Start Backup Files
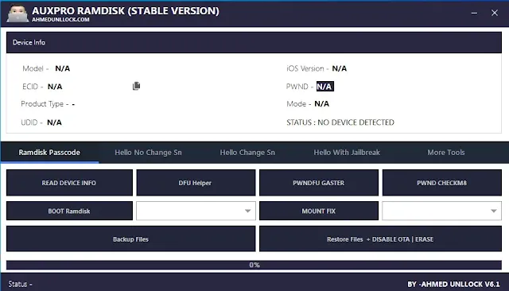 pos(130,239)
